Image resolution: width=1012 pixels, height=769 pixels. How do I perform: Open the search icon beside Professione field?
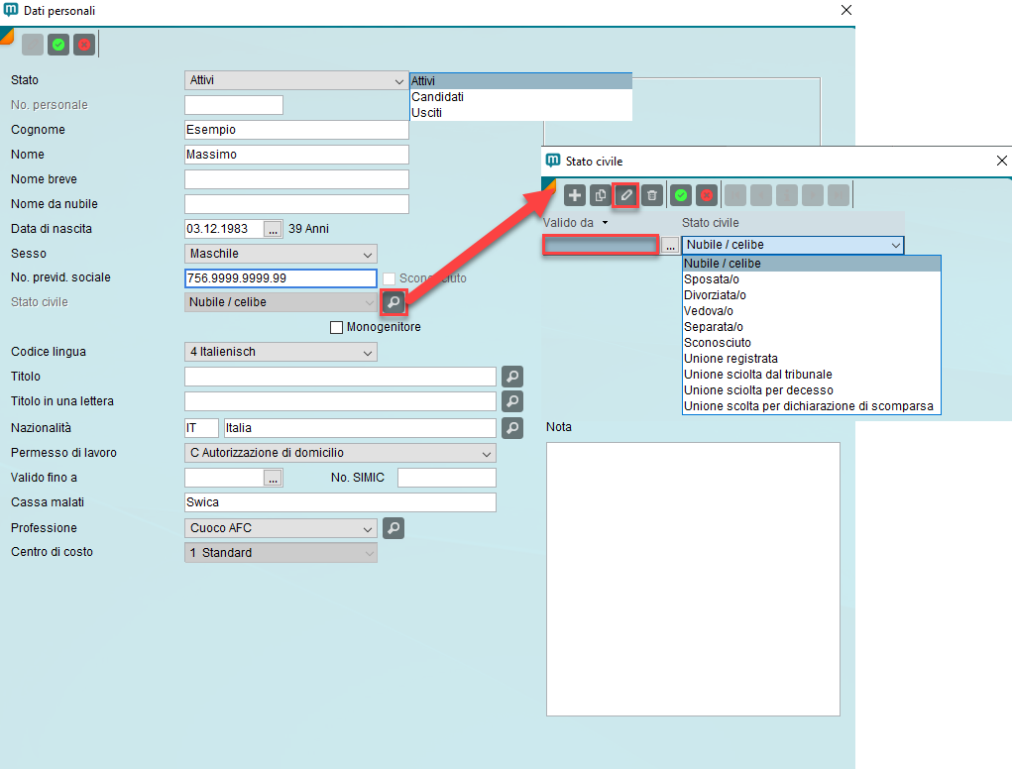(394, 528)
